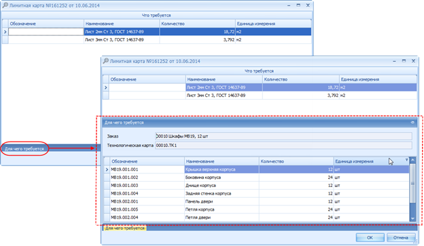The image size is (424, 246).
Task: Select the yellow Для чего требуется tab in front window
Action: [x=124, y=228]
